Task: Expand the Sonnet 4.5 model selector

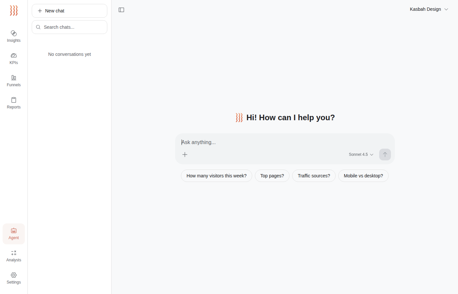Action: pyautogui.click(x=361, y=155)
